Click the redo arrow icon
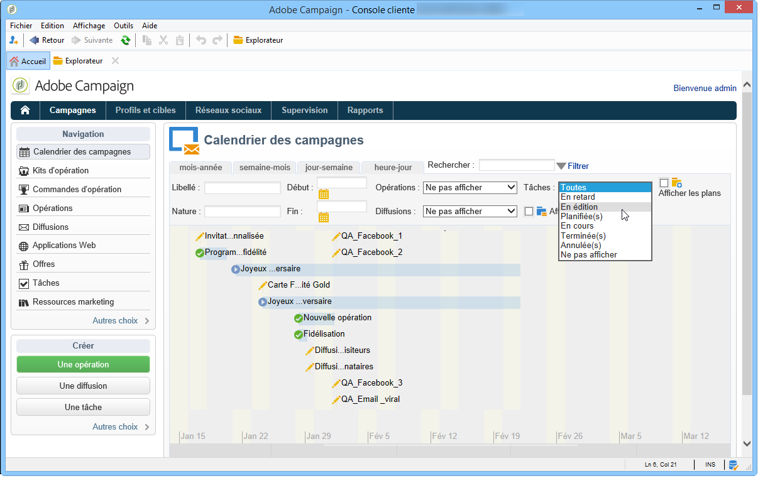Screen dimensions: 775x493 [217, 40]
